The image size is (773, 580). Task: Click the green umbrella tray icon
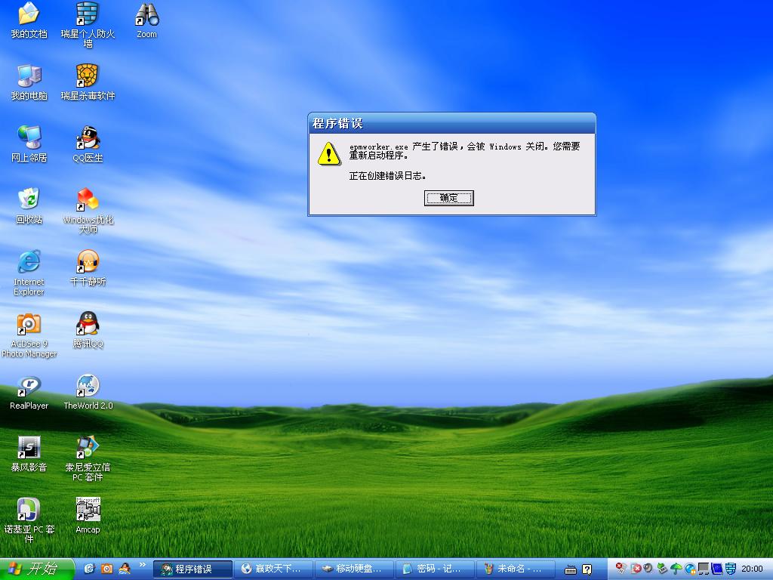coord(676,569)
